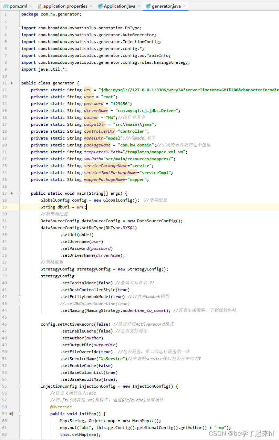Image resolution: width=279 pixels, height=440 pixels.
Task: Switch to the pom.xml tab
Action: [x=18, y=6]
